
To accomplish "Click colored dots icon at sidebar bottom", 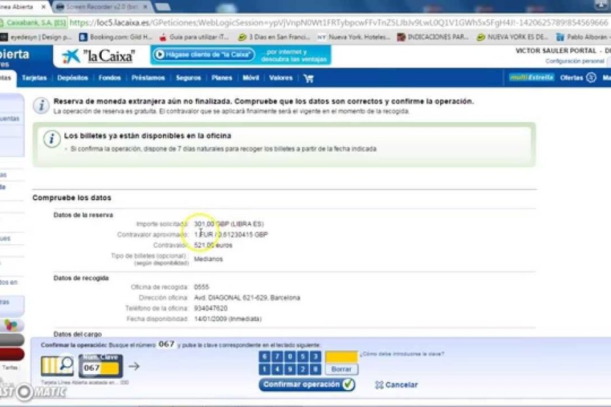I will coord(11,323).
